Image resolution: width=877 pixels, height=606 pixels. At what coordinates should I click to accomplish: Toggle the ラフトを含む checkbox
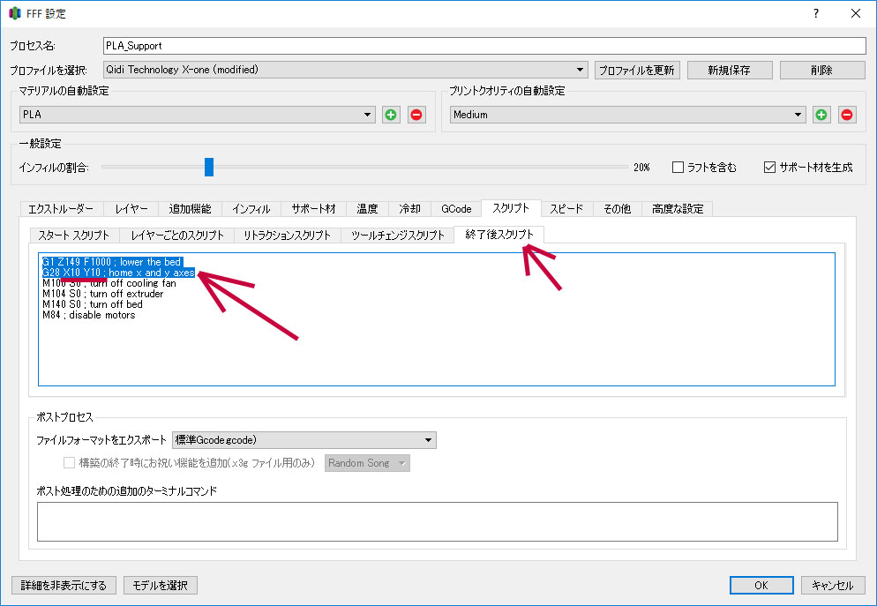678,167
